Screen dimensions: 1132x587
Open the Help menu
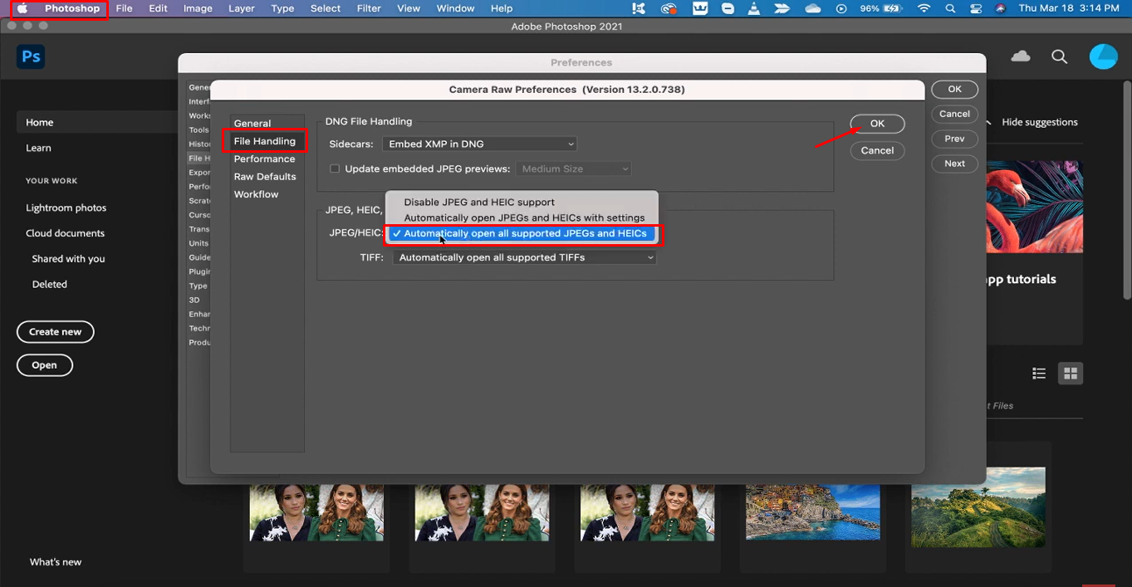502,8
